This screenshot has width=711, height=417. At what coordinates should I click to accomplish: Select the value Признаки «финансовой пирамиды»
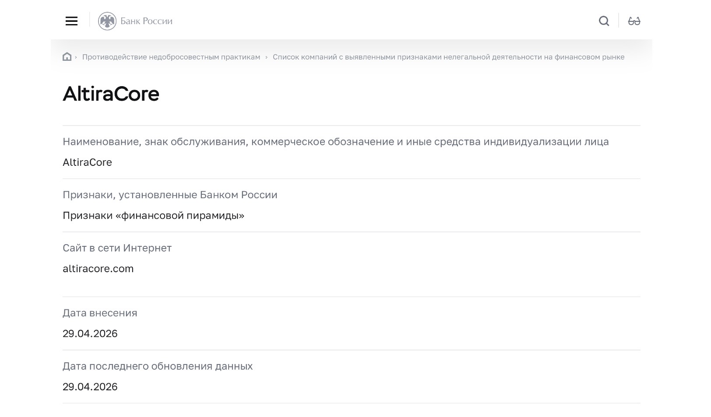pyautogui.click(x=153, y=215)
